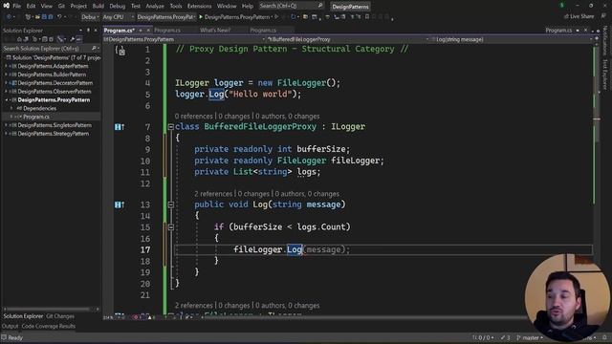
Task: Open the BufferedFileLoggerProxy type navigation dropdown
Action: (348, 39)
